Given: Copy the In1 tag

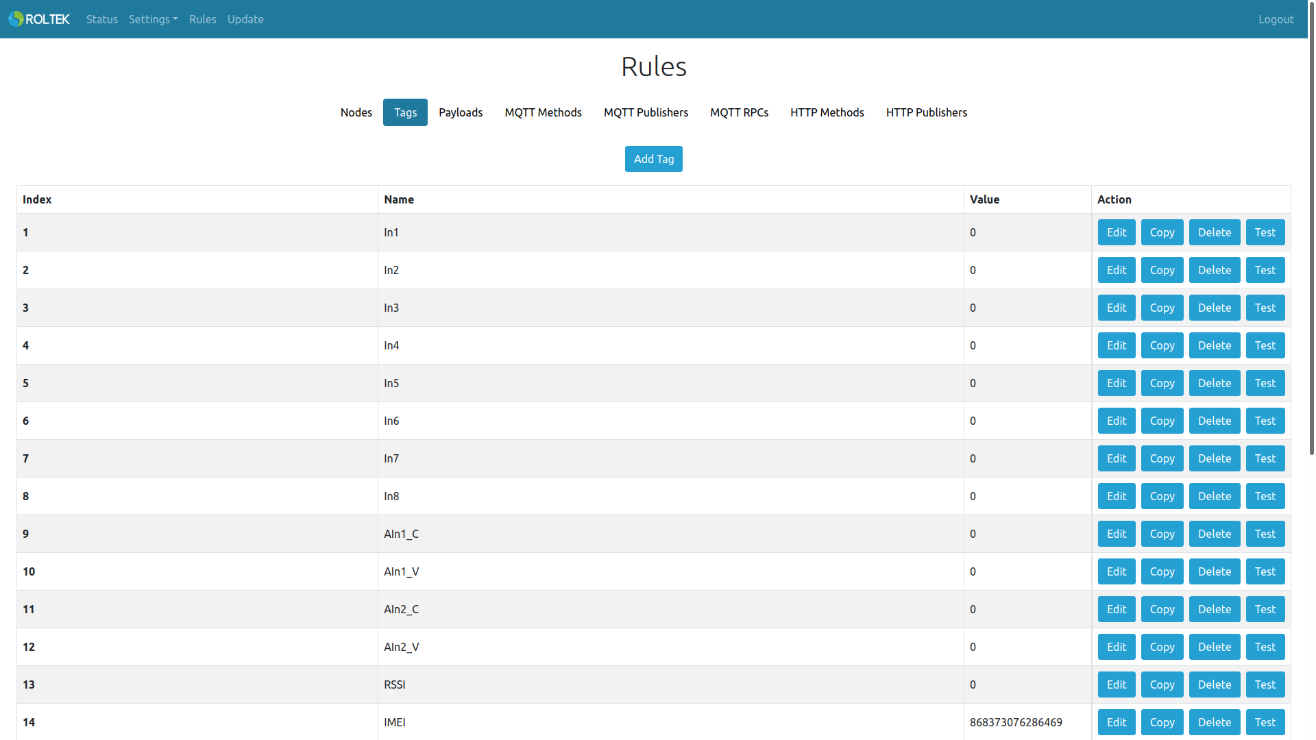Looking at the screenshot, I should [x=1162, y=232].
